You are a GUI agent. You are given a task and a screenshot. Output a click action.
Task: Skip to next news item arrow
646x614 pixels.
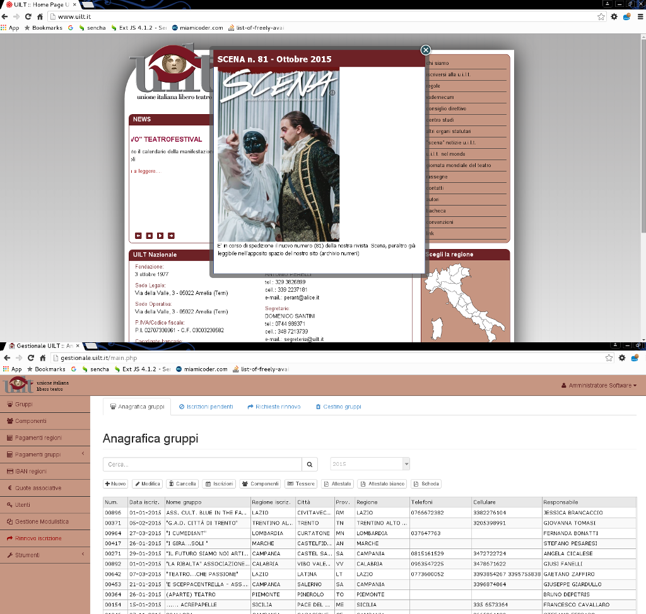(x=172, y=236)
